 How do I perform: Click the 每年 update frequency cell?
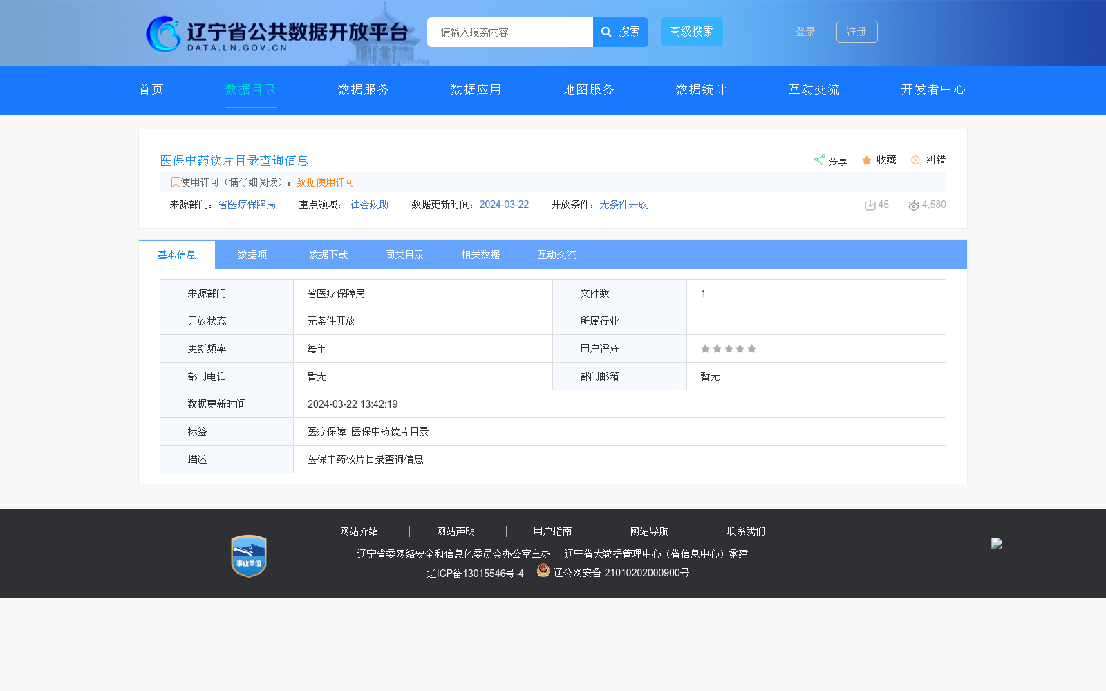tap(423, 349)
